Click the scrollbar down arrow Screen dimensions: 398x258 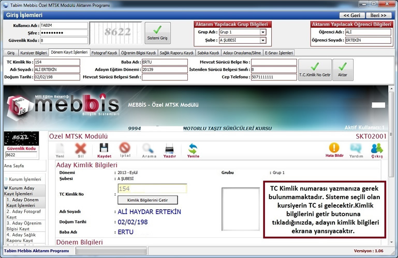(391, 242)
